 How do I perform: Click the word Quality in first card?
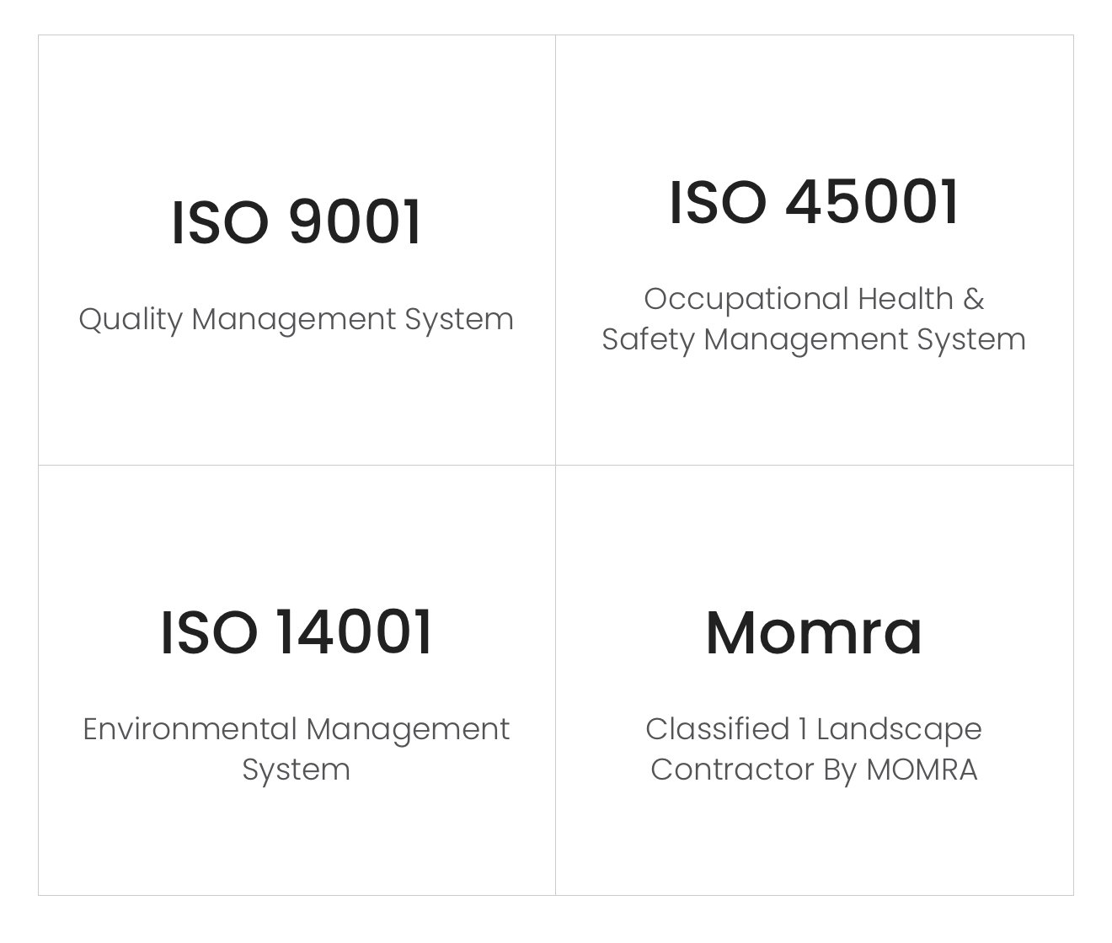tap(131, 319)
